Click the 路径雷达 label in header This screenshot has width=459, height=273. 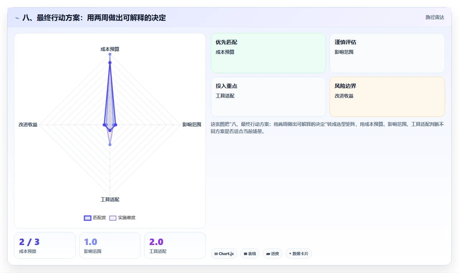[435, 17]
